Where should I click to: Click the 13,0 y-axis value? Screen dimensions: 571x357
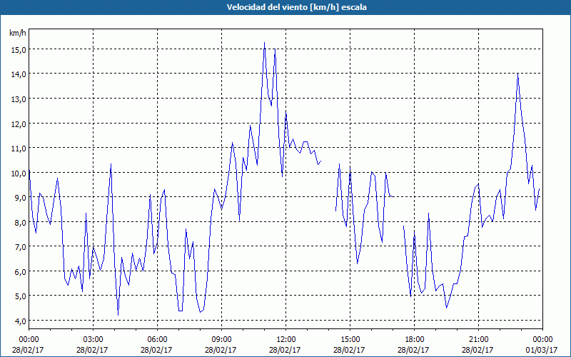tap(19, 99)
